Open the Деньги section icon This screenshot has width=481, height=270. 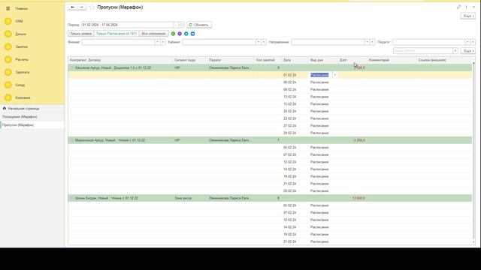8,34
